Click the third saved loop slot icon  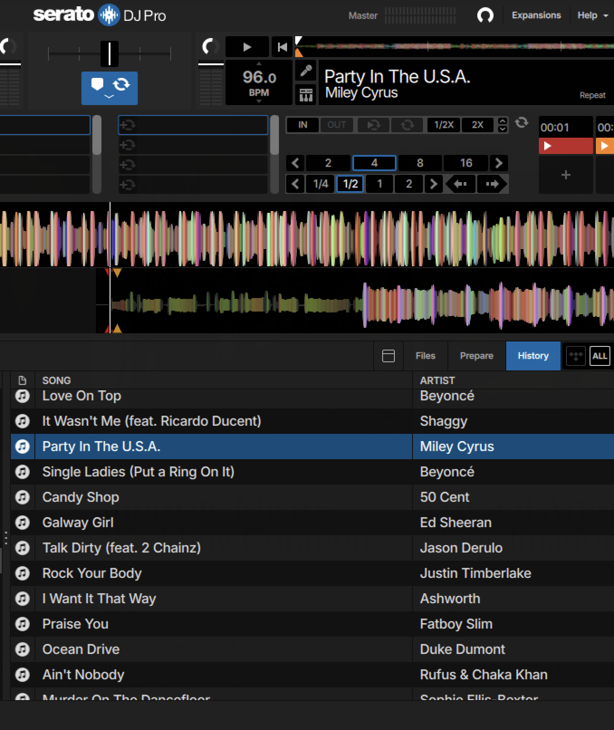tap(128, 165)
